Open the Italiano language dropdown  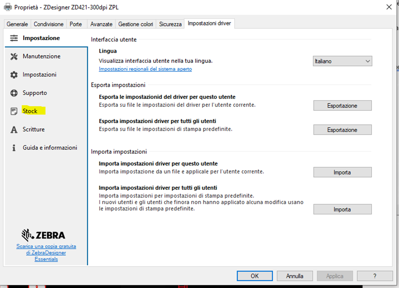(x=342, y=61)
